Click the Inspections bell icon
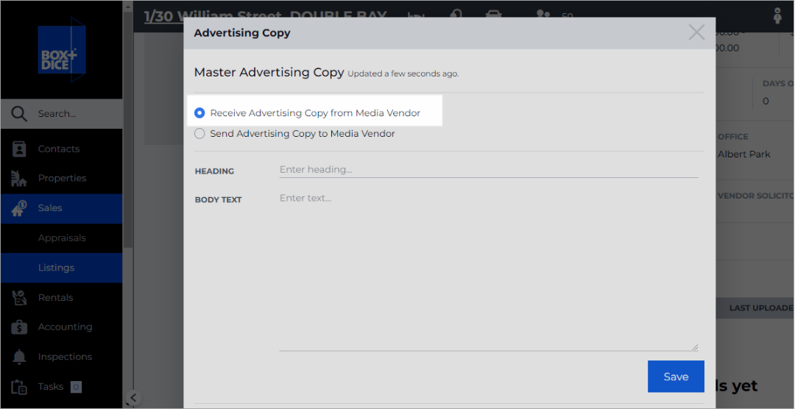 point(18,357)
